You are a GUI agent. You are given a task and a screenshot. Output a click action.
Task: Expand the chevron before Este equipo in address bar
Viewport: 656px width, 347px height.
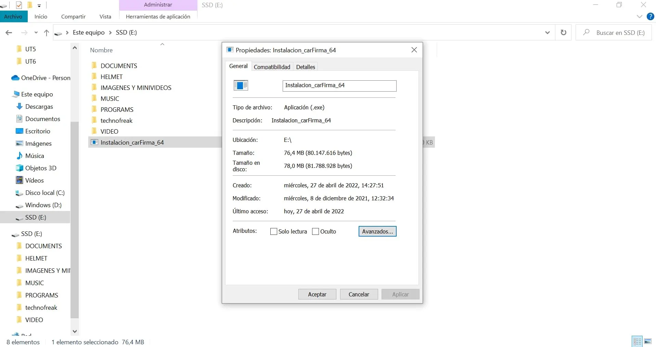click(67, 32)
